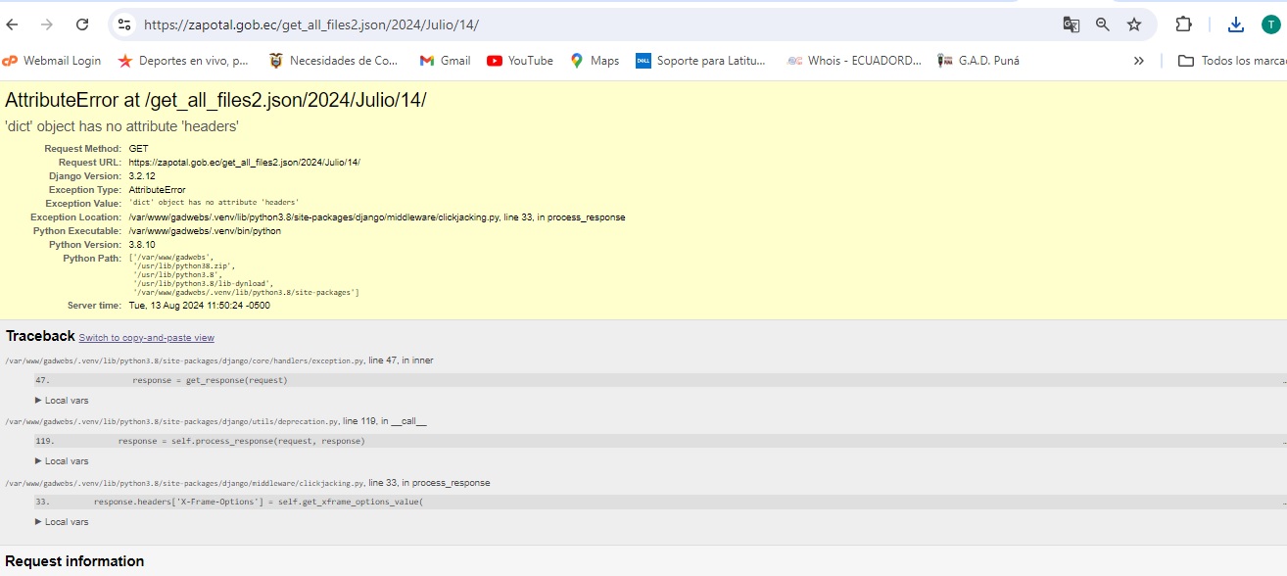
Task: Expand Local vars under deprecation.py frame
Action: point(62,461)
